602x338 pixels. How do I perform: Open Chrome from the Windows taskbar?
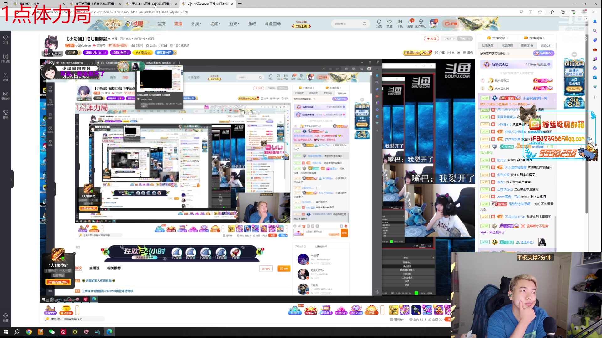29,332
